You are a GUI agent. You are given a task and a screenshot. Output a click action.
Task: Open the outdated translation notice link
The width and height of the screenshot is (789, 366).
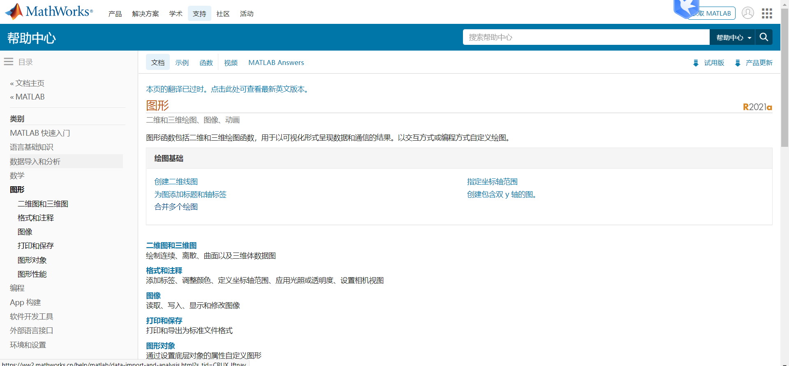coord(228,89)
